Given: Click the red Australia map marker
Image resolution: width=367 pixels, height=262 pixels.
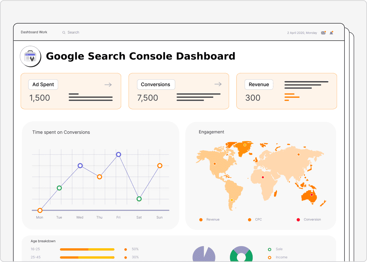Looking at the screenshot, I should coord(312,195).
